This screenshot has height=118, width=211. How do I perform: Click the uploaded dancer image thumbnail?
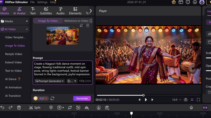(63, 36)
